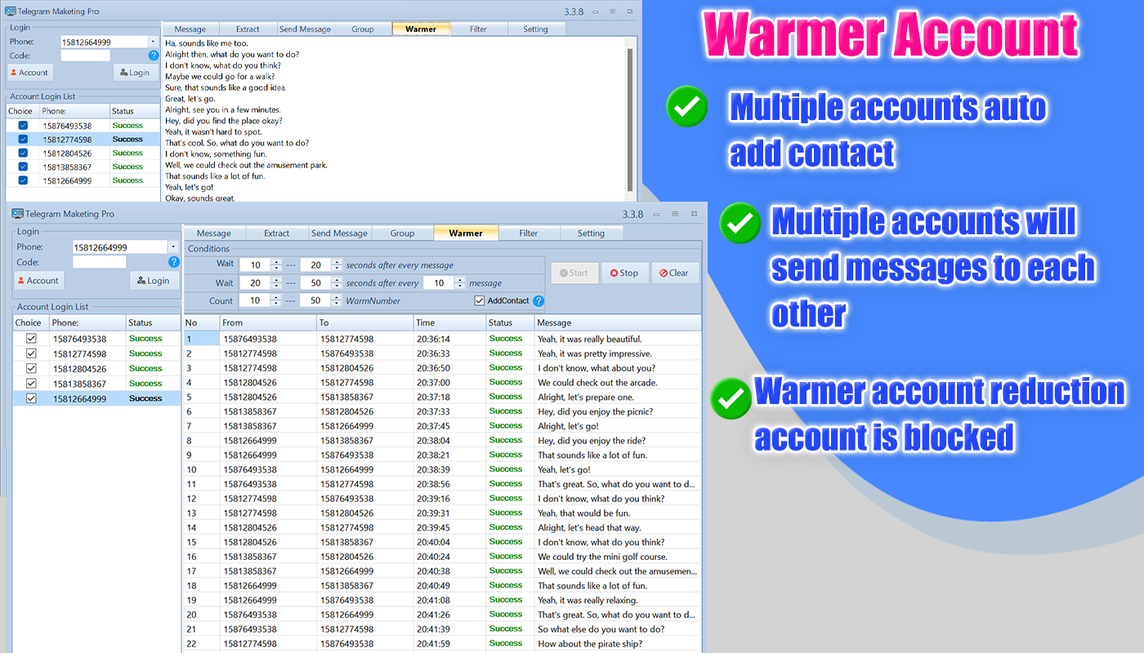Open the Group tab in the front window
Image resolution: width=1144 pixels, height=653 pixels.
pyautogui.click(x=402, y=233)
